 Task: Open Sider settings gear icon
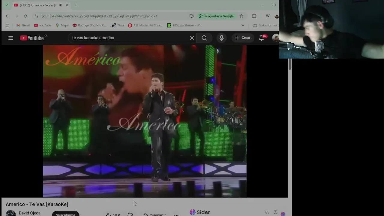[x=275, y=212]
